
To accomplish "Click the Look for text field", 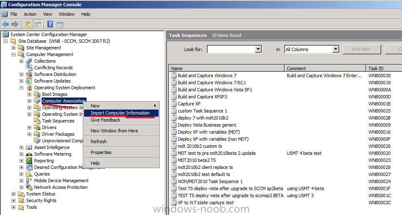I will tap(231, 49).
